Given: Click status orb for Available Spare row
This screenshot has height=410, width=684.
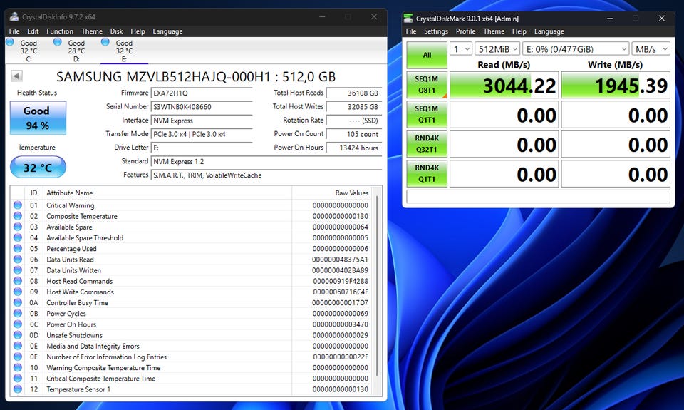Looking at the screenshot, I should [x=17, y=227].
